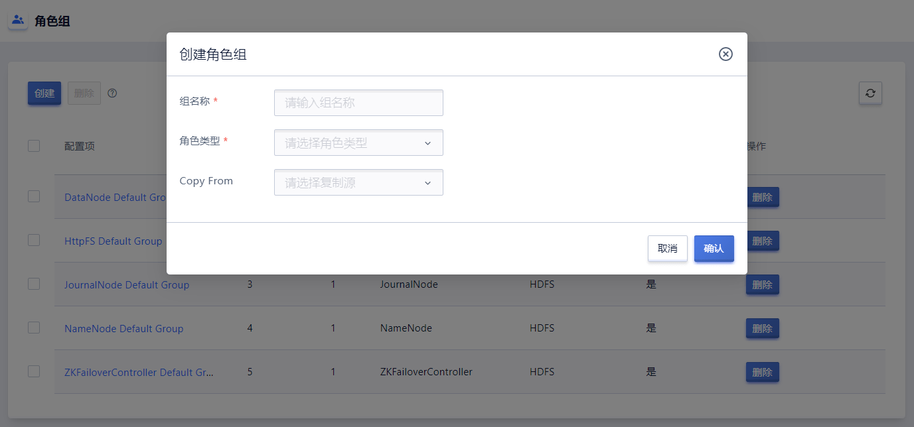The height and width of the screenshot is (427, 914).
Task: Click the number 4 in NameNode row
Action: [250, 328]
